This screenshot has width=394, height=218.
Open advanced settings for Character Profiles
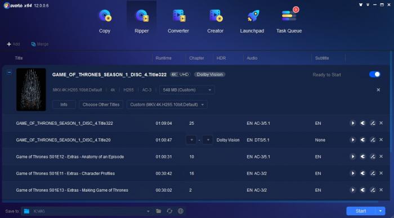point(362,174)
